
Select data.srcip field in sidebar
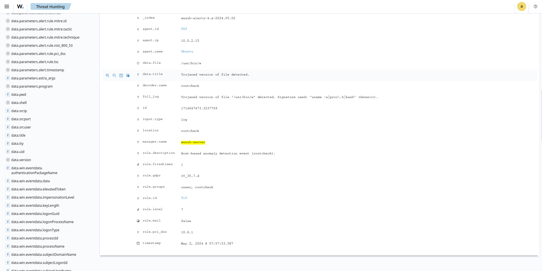(19, 111)
